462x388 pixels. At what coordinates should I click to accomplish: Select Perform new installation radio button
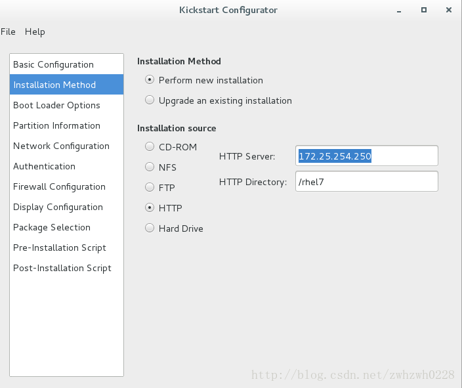(x=150, y=79)
